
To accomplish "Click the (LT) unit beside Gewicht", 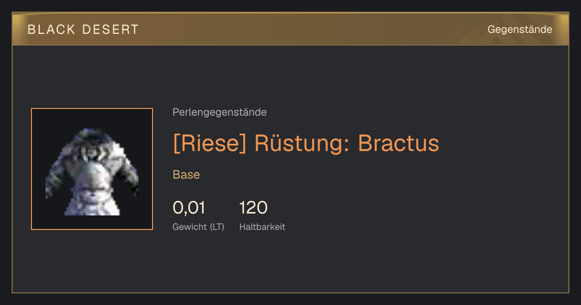I will 217,227.
